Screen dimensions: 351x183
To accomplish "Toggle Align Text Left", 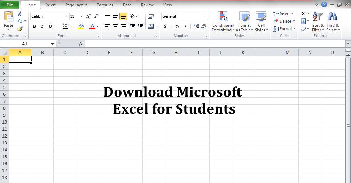I will click(x=107, y=26).
